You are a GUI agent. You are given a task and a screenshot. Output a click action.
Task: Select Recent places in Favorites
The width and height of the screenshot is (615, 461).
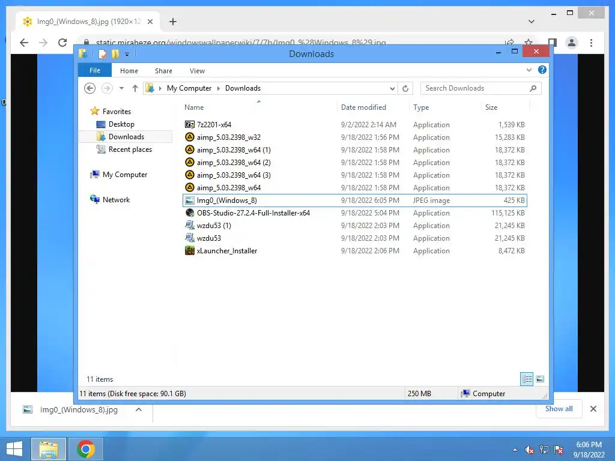click(x=130, y=149)
